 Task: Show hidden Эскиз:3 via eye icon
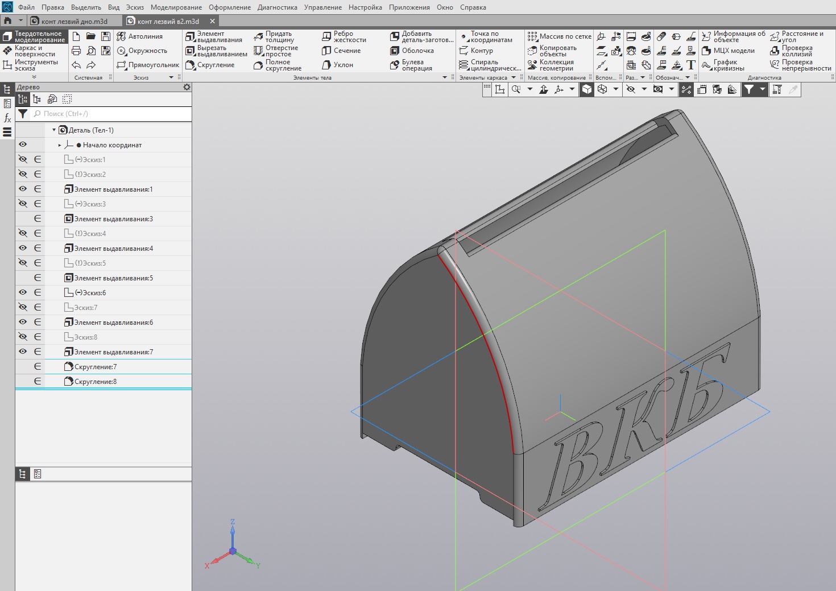[x=23, y=204]
